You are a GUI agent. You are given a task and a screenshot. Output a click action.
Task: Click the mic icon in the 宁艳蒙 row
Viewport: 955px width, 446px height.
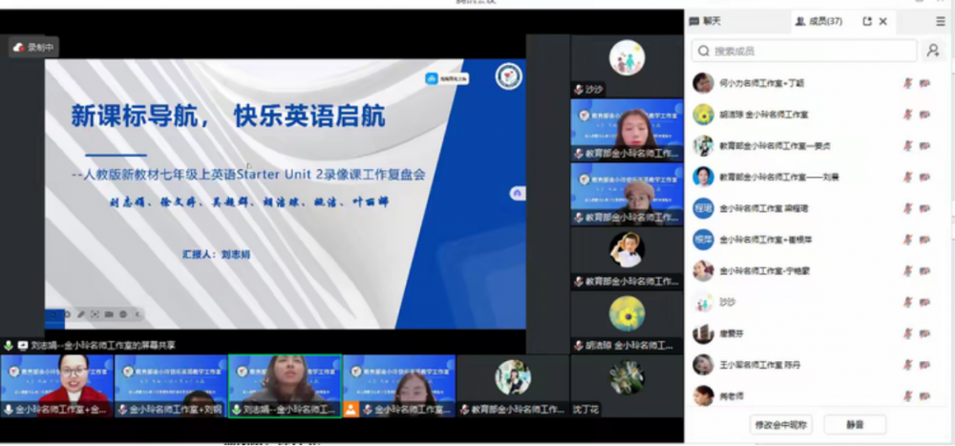point(907,270)
